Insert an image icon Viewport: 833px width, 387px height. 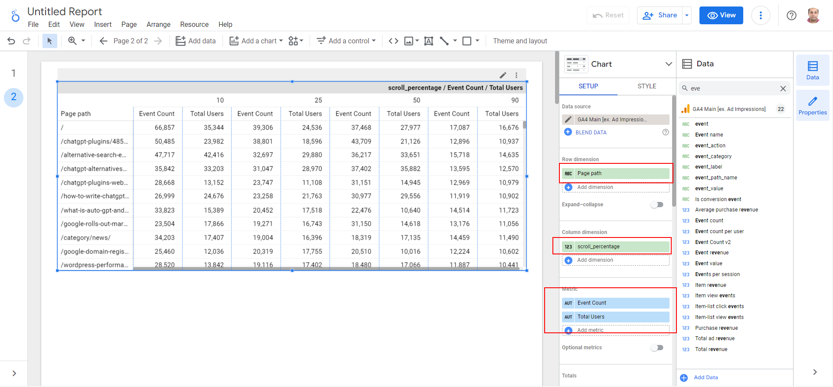408,41
